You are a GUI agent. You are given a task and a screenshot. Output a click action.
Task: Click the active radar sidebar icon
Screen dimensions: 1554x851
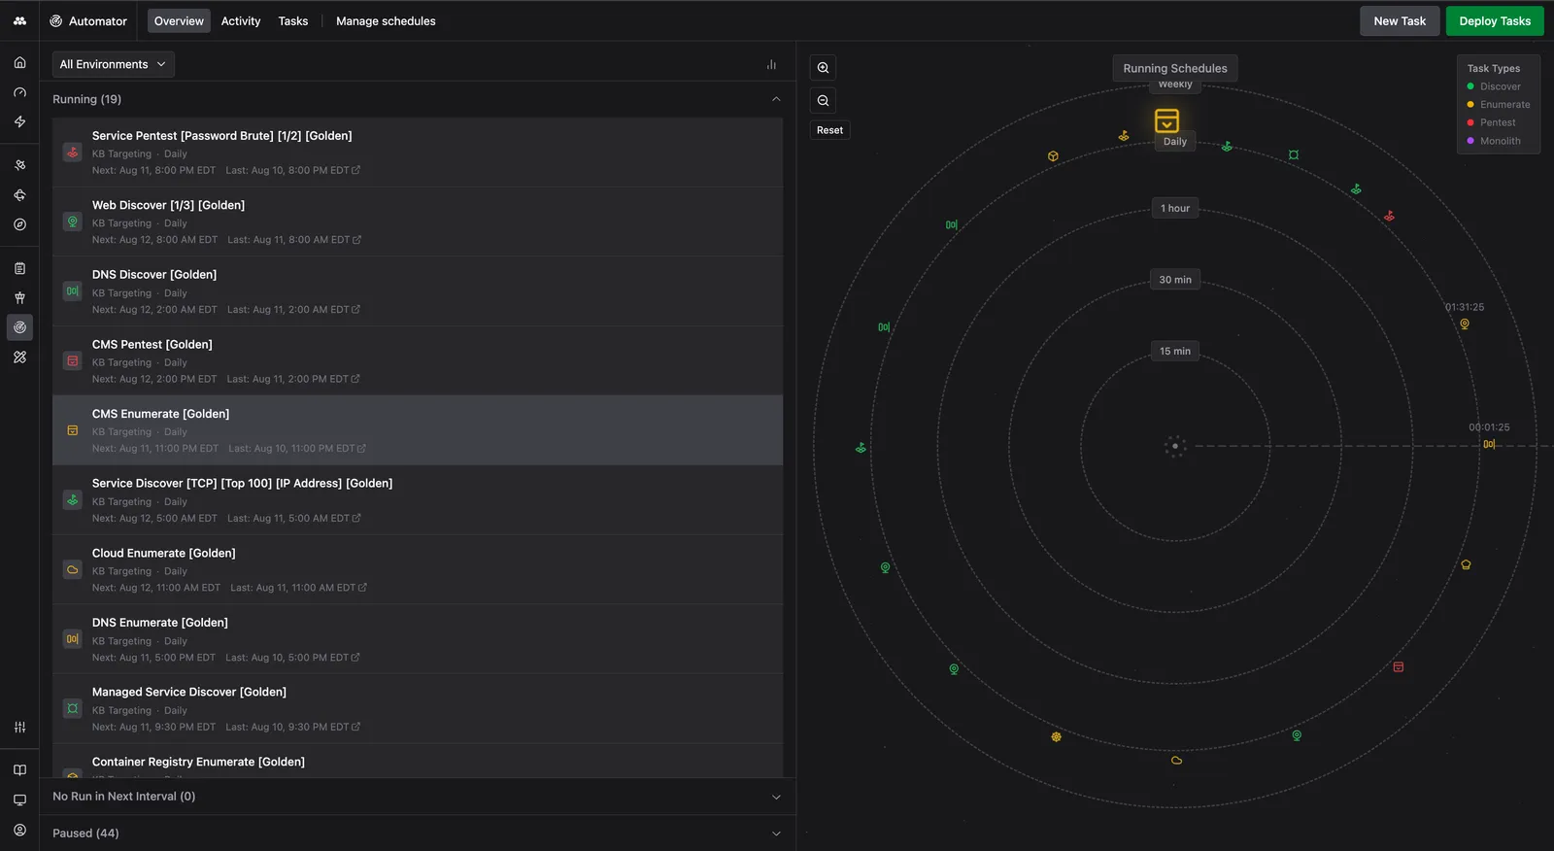[x=19, y=327]
